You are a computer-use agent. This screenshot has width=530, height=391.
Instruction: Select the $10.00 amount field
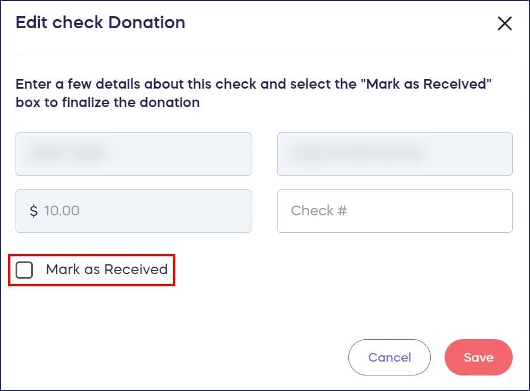(x=133, y=211)
